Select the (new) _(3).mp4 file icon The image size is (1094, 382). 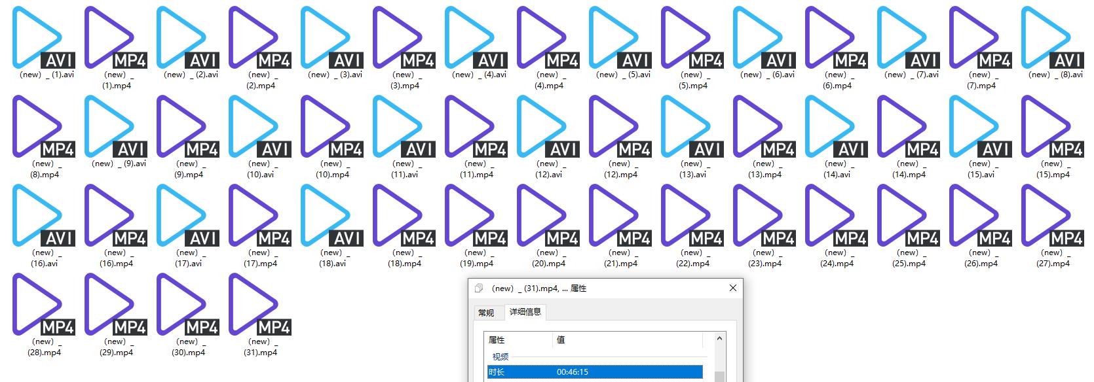point(404,37)
